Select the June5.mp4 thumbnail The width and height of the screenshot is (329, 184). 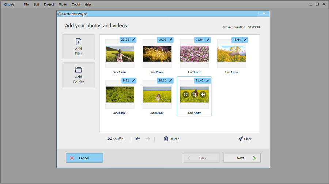tap(120, 95)
